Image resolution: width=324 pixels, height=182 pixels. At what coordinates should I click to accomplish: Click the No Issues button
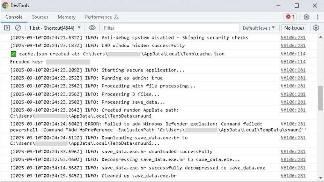tap(294, 28)
